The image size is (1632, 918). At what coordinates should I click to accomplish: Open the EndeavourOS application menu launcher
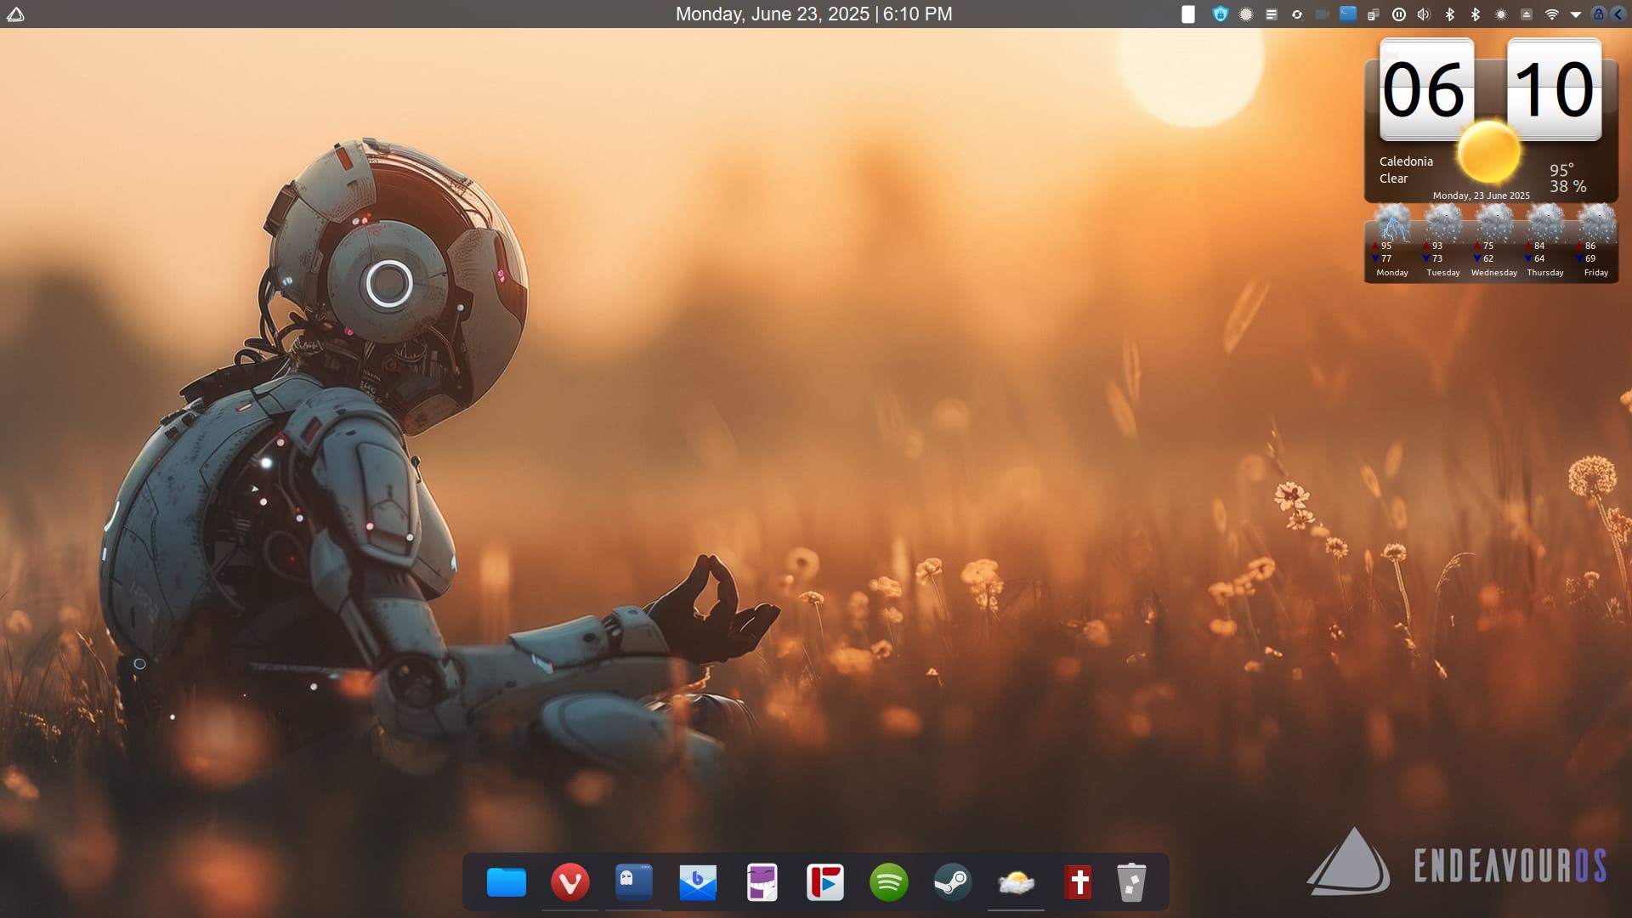(15, 14)
